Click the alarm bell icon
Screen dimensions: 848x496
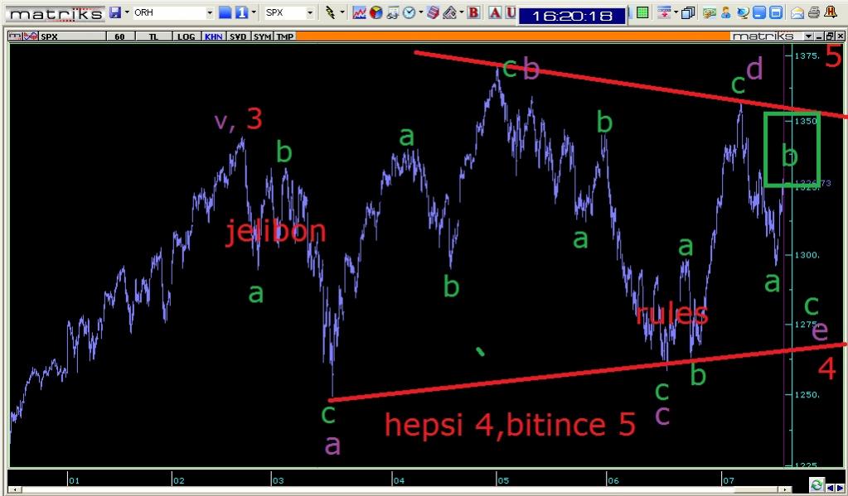tap(830, 12)
